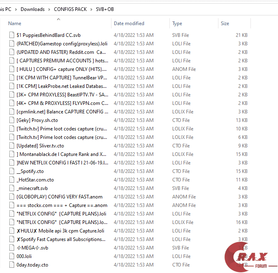Select the [Geky] Proxy.sh.cto file name

(37, 120)
